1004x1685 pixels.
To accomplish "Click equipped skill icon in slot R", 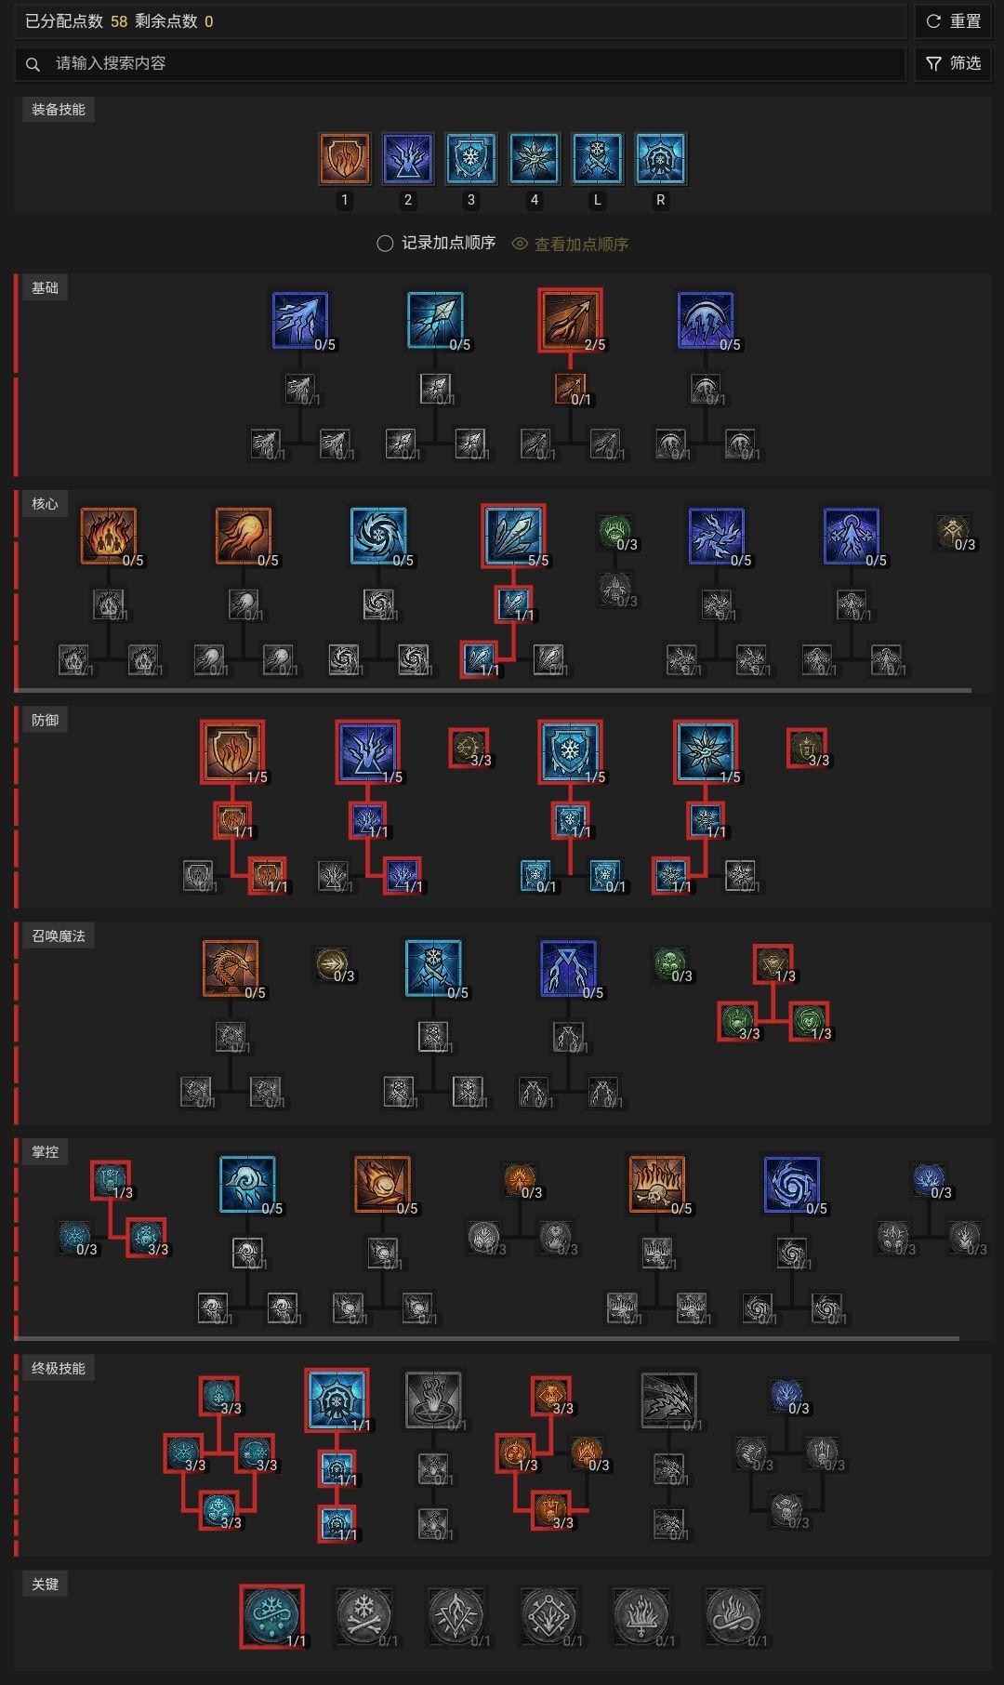I will (x=660, y=158).
